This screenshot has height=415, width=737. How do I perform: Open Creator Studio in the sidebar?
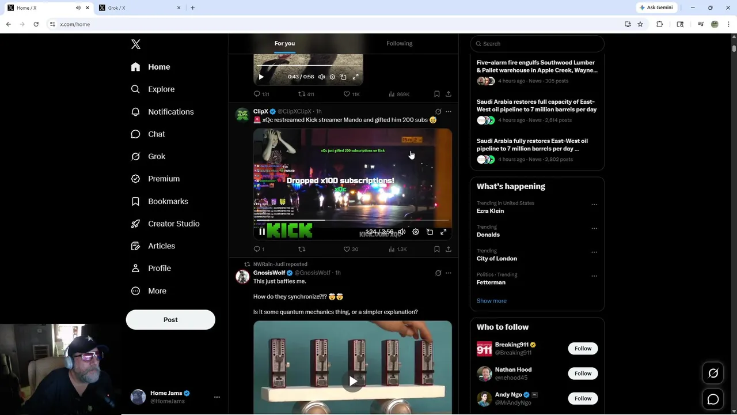coord(165,224)
